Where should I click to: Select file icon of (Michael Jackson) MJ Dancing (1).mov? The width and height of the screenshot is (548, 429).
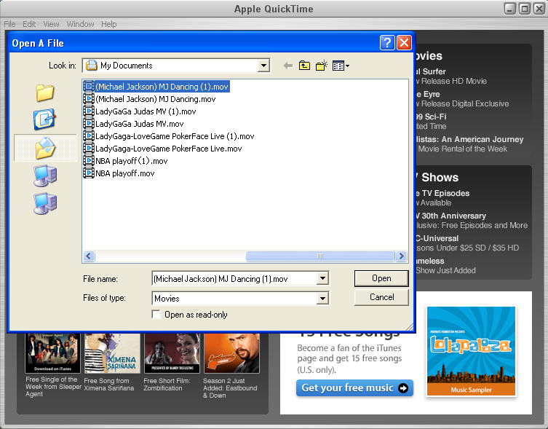89,87
